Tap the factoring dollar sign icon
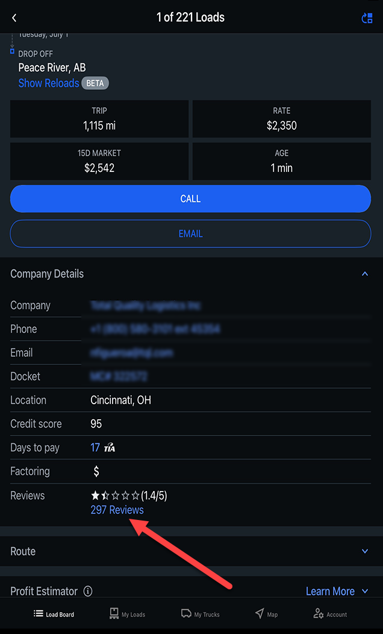The image size is (383, 634). point(96,472)
